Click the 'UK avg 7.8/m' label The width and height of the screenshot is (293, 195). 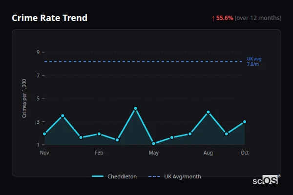(254, 61)
